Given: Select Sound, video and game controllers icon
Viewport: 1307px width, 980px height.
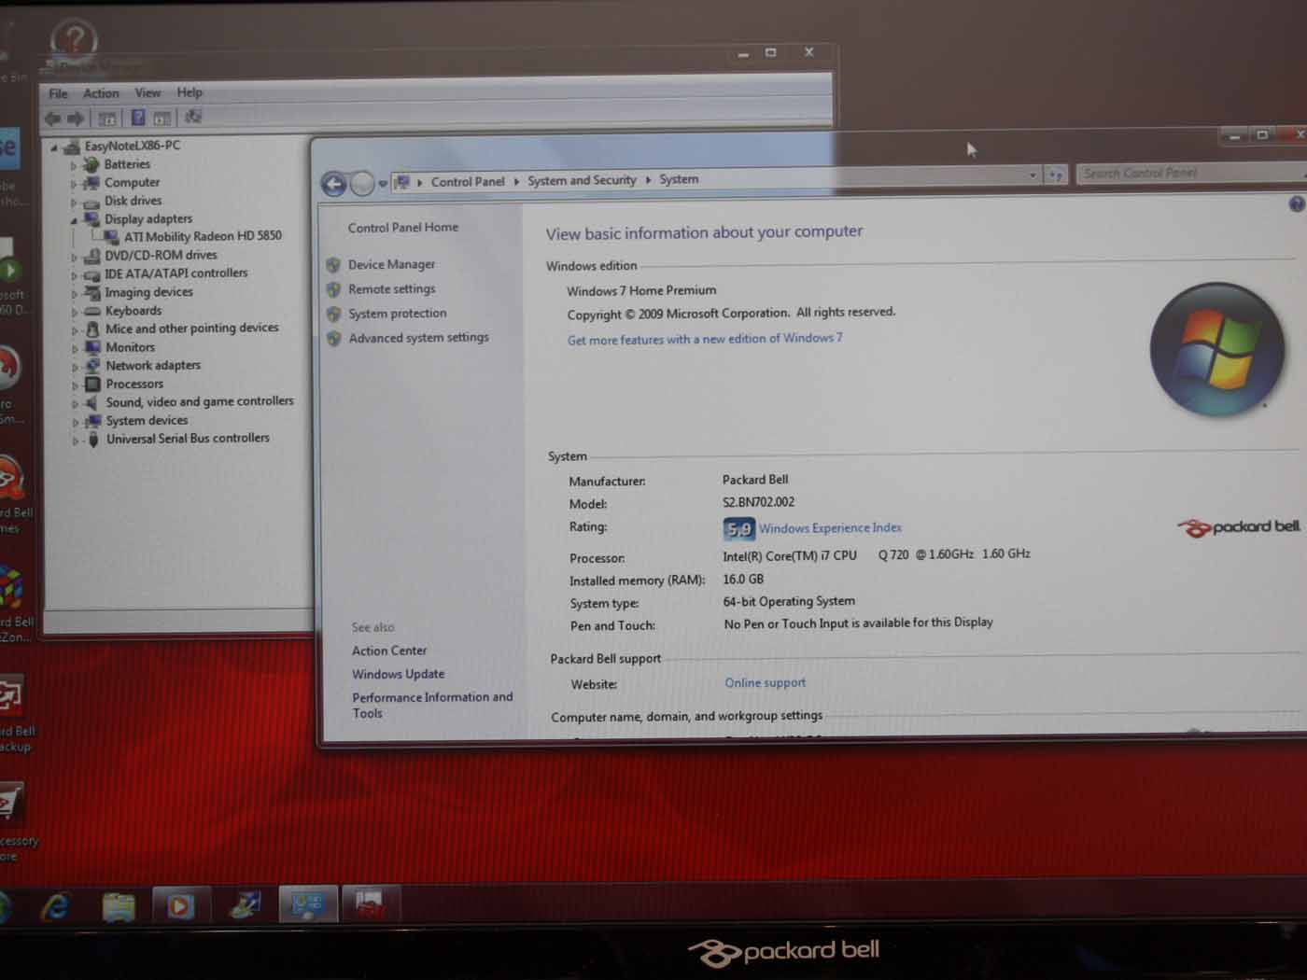Looking at the screenshot, I should (x=92, y=402).
